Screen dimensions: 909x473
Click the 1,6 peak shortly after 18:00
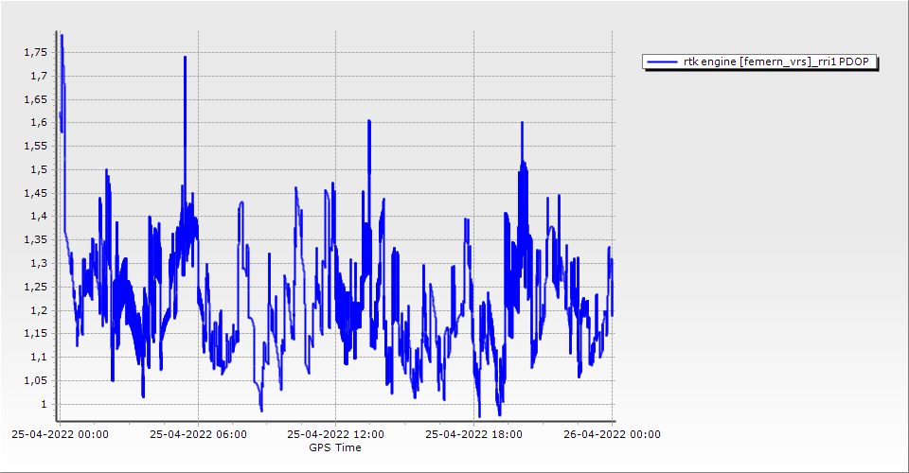tap(521, 123)
